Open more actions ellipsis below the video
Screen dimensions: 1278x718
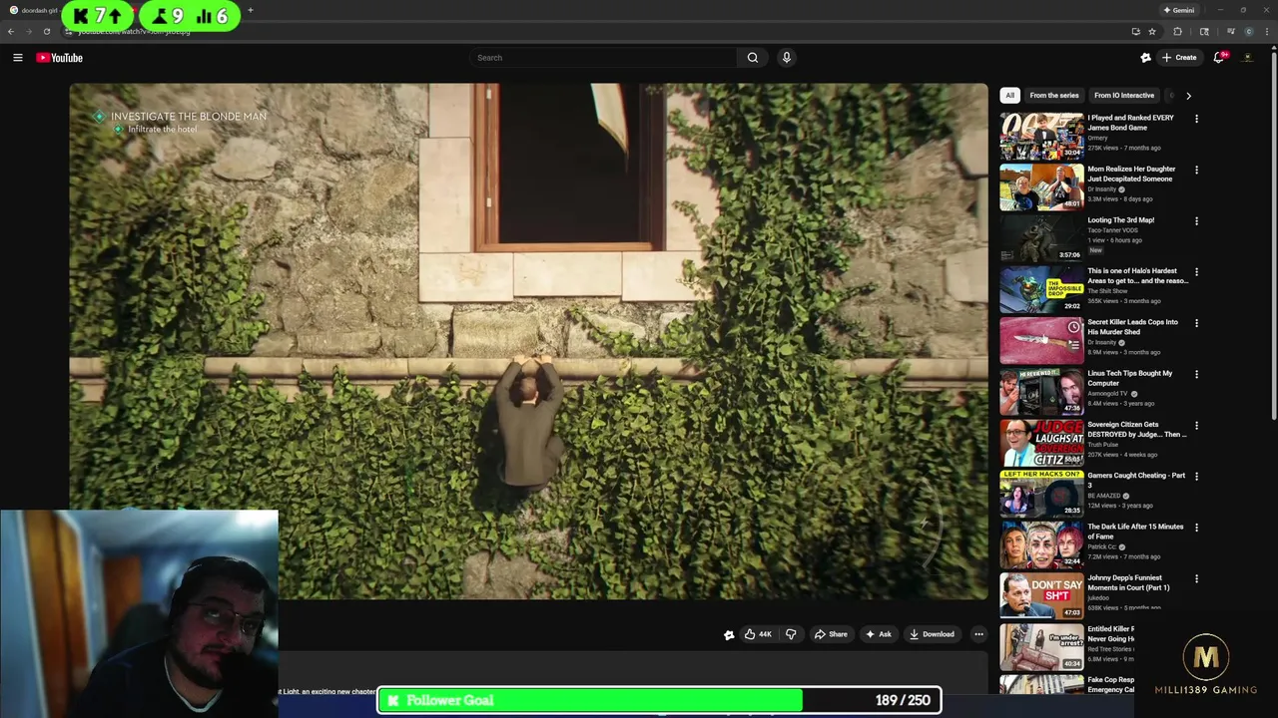(978, 634)
